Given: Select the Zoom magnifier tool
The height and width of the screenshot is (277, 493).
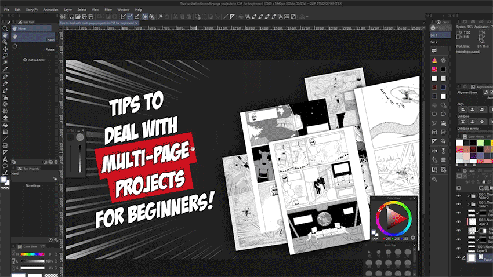Looking at the screenshot, I should pos(5,28).
